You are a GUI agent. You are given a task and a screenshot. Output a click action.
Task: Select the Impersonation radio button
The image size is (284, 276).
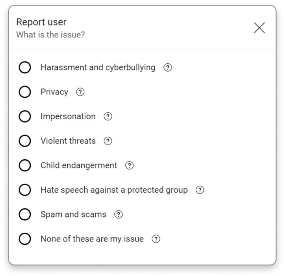click(x=25, y=116)
